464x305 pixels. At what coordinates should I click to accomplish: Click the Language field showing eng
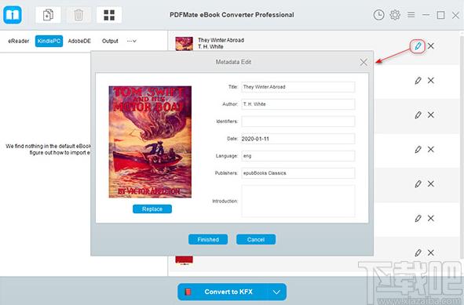(x=298, y=156)
